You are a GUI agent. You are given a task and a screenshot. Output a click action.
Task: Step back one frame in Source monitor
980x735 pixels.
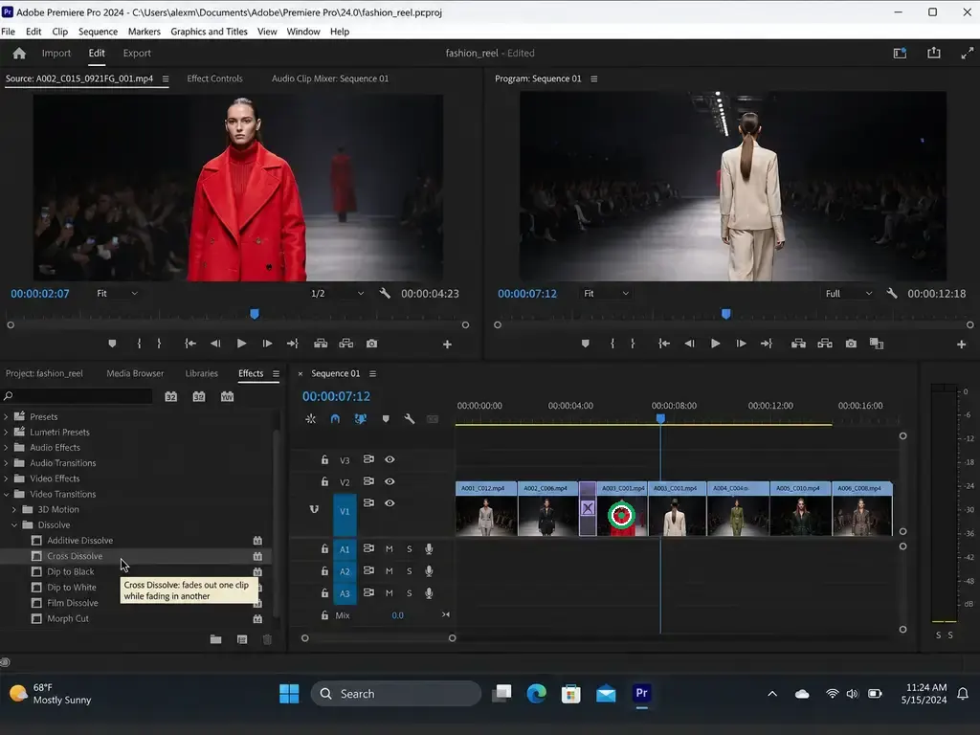point(215,344)
